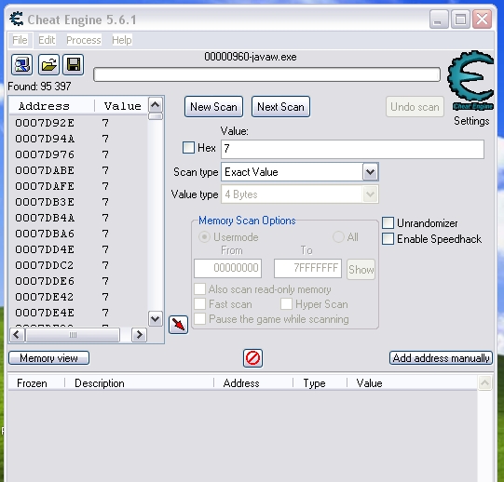Viewport: 504px width, 482px height.
Task: Click the open folder load table icon
Action: [48, 64]
